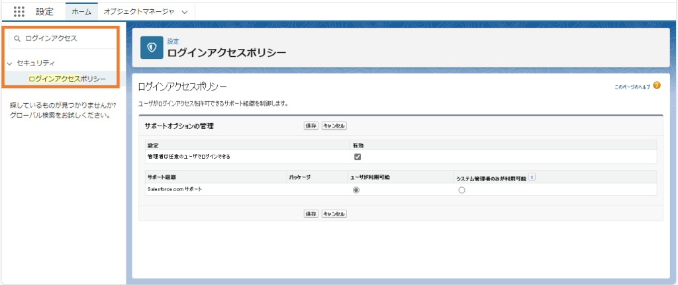This screenshot has height=285, width=678.
Task: Select システム管理者のみが利用可能 radio for Salesforce.com サポート
Action: point(461,190)
